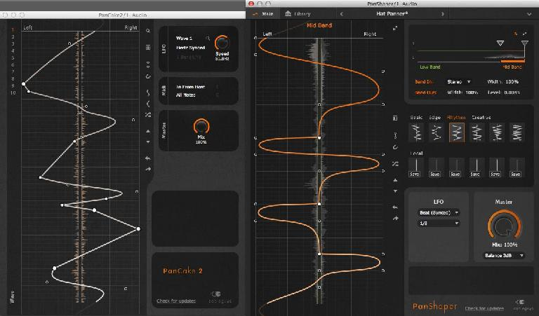Screen dimensions: 539x316
Task: Expand the Mid Band waveform editor
Action: coord(395,28)
